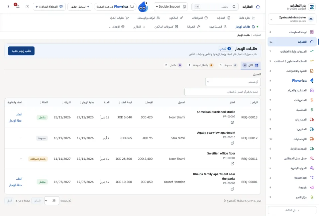Open external link icon for Shmeisani furnished studio

pyautogui.click(x=232, y=122)
